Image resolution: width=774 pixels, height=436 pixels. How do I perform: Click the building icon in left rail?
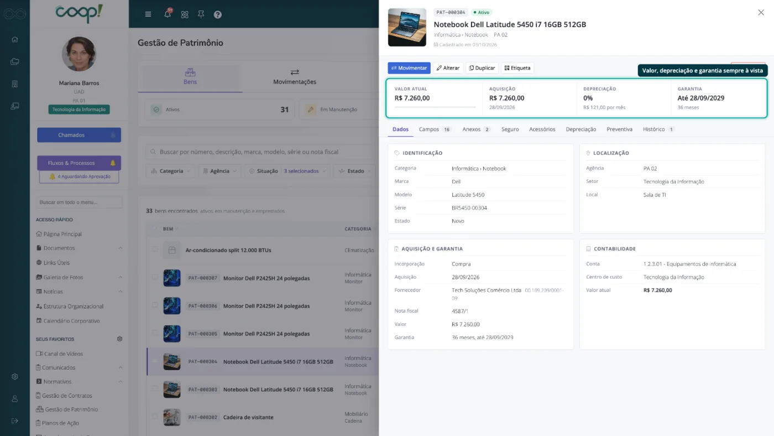pyautogui.click(x=15, y=84)
